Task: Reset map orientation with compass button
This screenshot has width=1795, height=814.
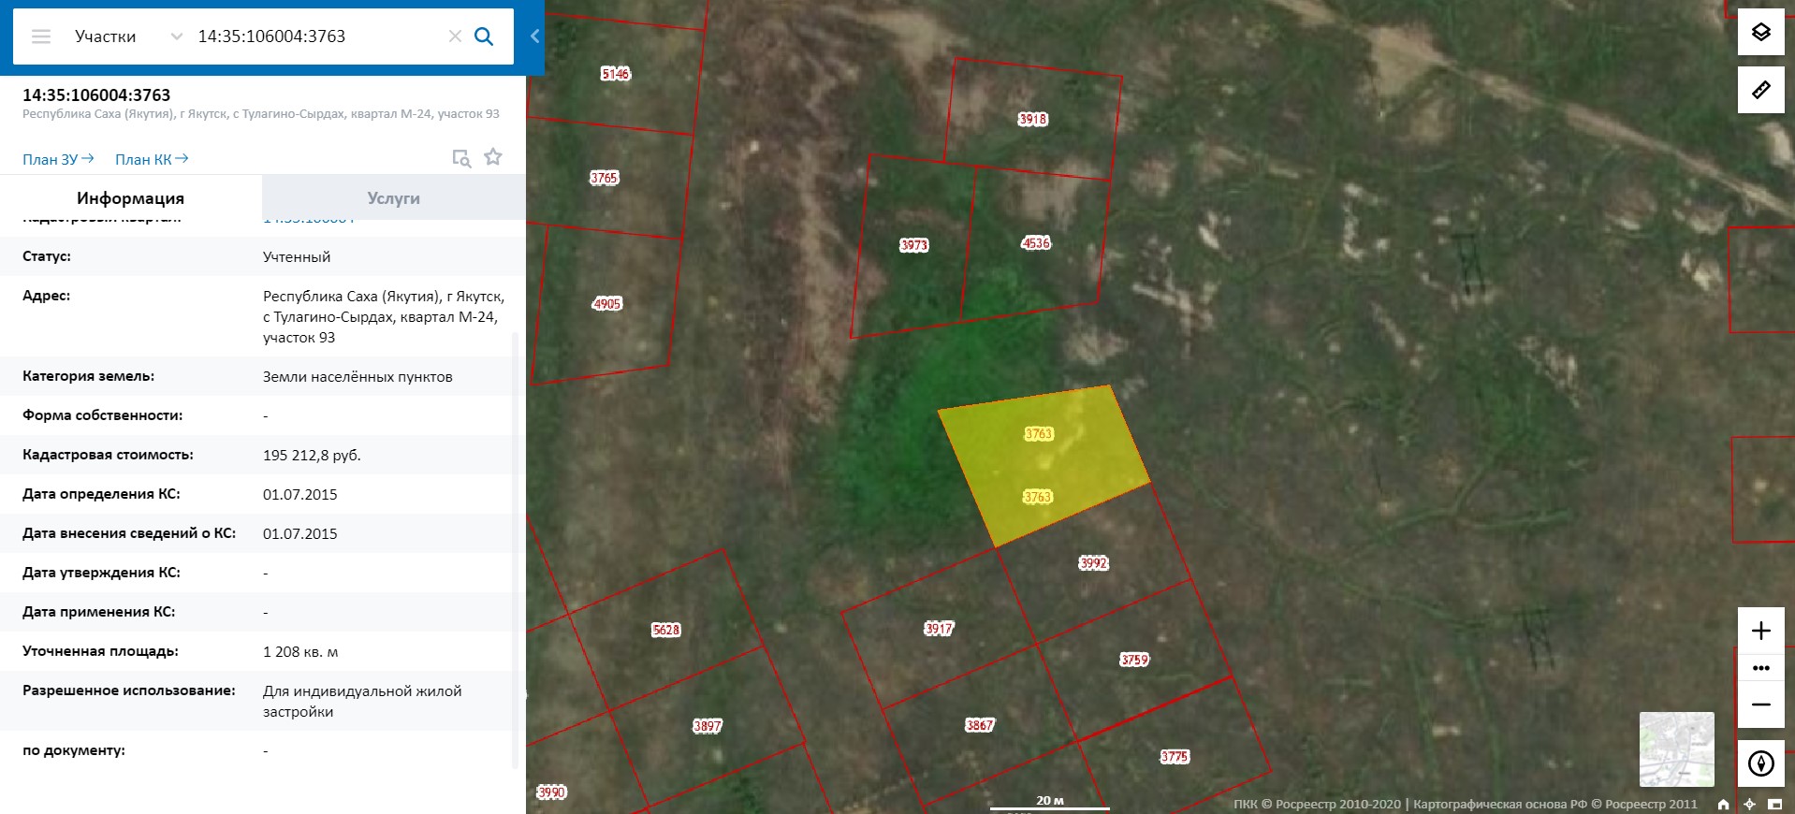Action: [1760, 763]
